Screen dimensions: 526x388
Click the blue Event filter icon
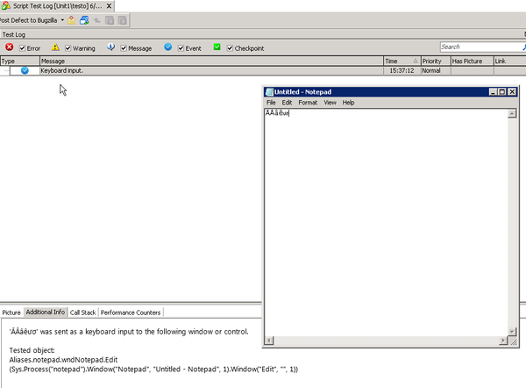(x=168, y=47)
